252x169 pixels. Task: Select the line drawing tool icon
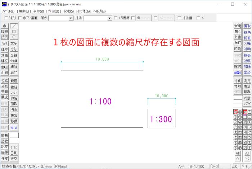coord(14,26)
